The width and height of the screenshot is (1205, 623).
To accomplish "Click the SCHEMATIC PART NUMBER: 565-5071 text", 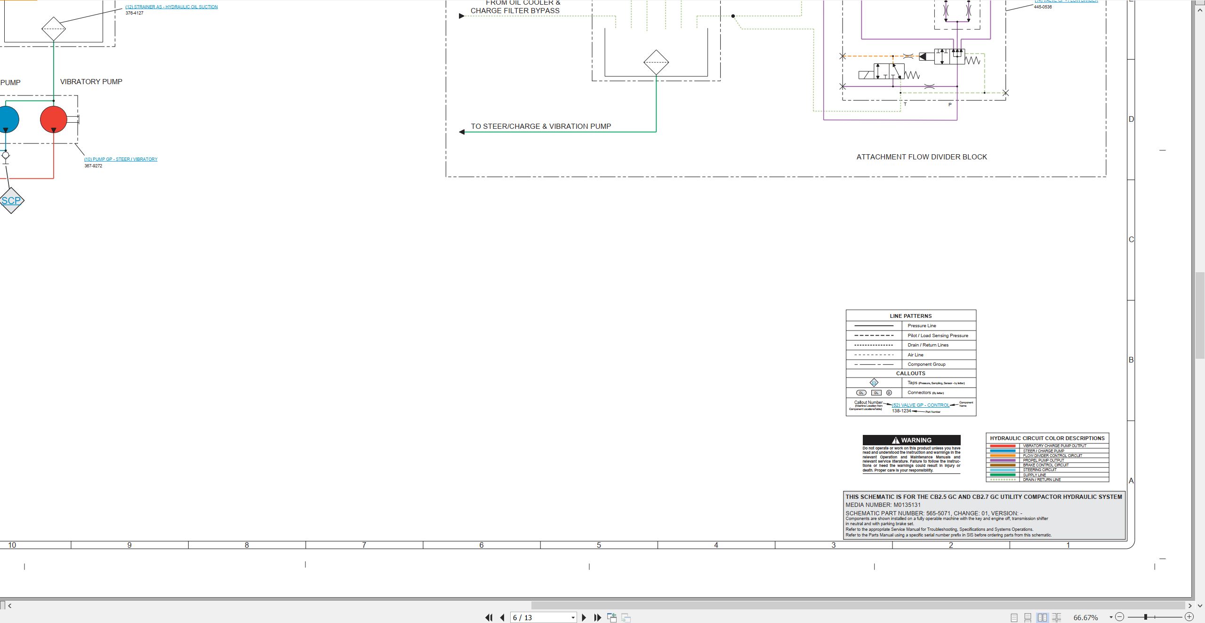I will point(897,513).
